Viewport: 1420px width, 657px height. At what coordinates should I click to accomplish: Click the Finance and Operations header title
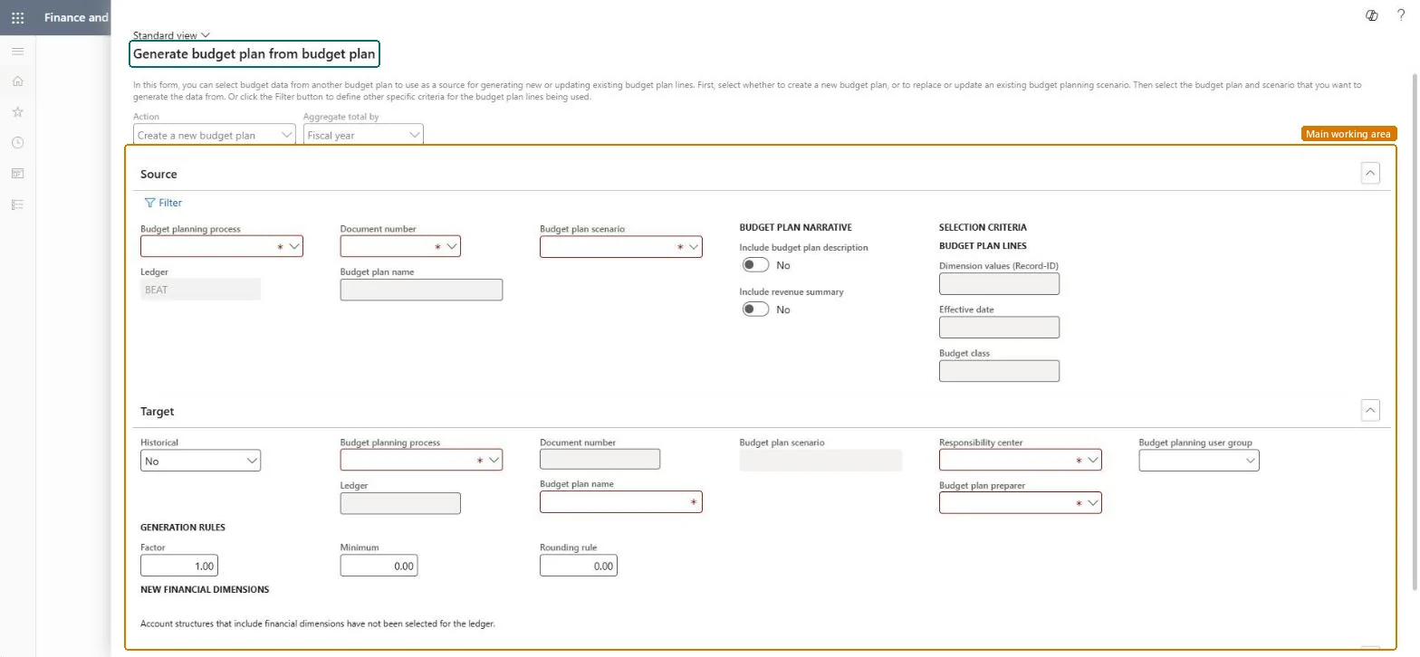76,17
